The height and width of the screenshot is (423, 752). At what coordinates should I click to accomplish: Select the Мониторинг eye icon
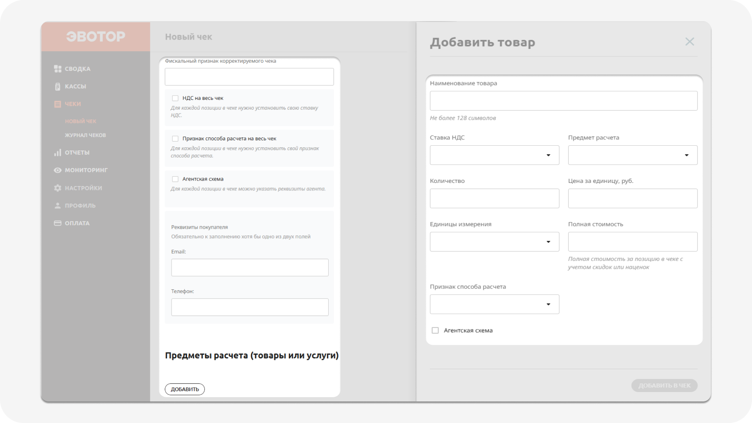(x=57, y=170)
